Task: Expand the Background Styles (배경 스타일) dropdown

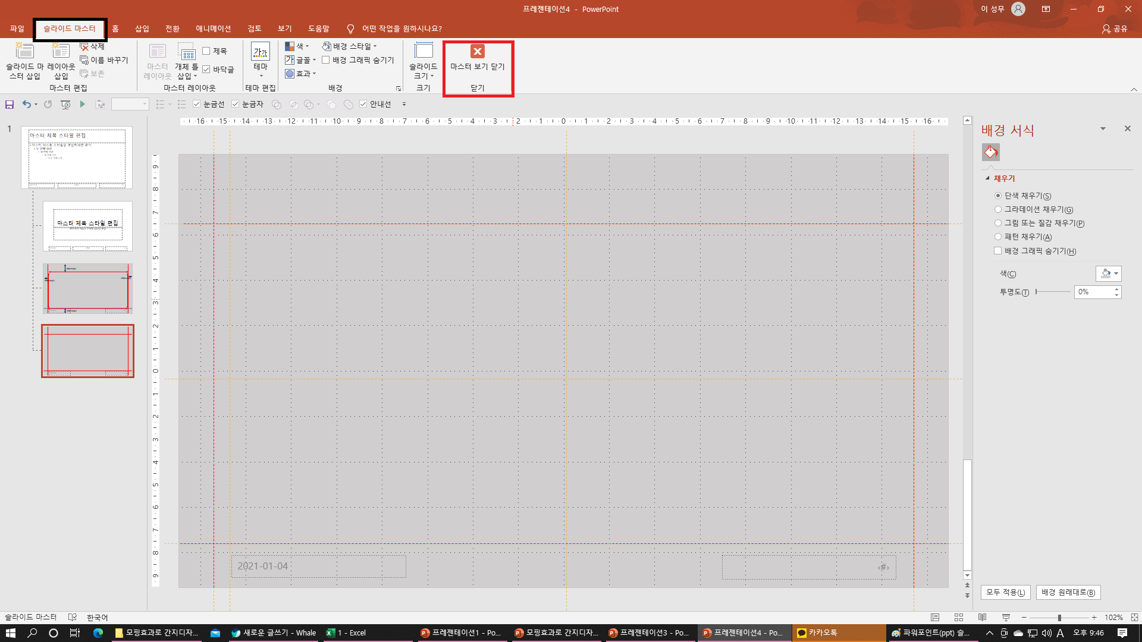Action: click(x=350, y=46)
